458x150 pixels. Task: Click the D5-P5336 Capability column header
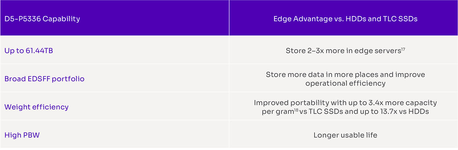pyautogui.click(x=42, y=19)
